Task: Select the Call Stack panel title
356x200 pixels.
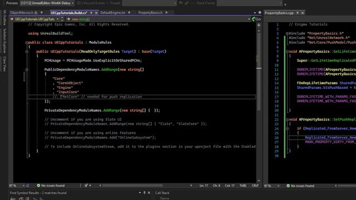Action: (x=162, y=193)
